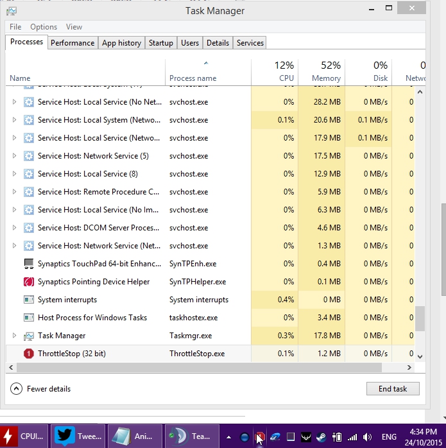Switch to the Services tab
This screenshot has height=448, width=446.
[250, 43]
